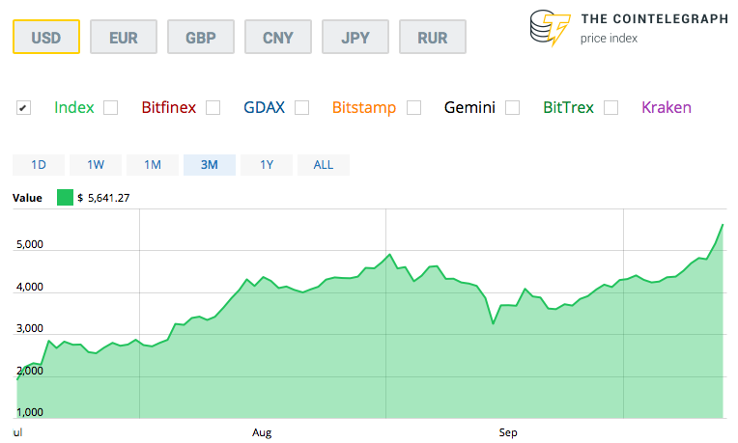Image resolution: width=738 pixels, height=443 pixels.
Task: Click the 3,000 y-axis label
Action: point(30,328)
